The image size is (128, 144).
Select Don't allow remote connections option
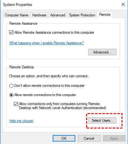point(11,86)
